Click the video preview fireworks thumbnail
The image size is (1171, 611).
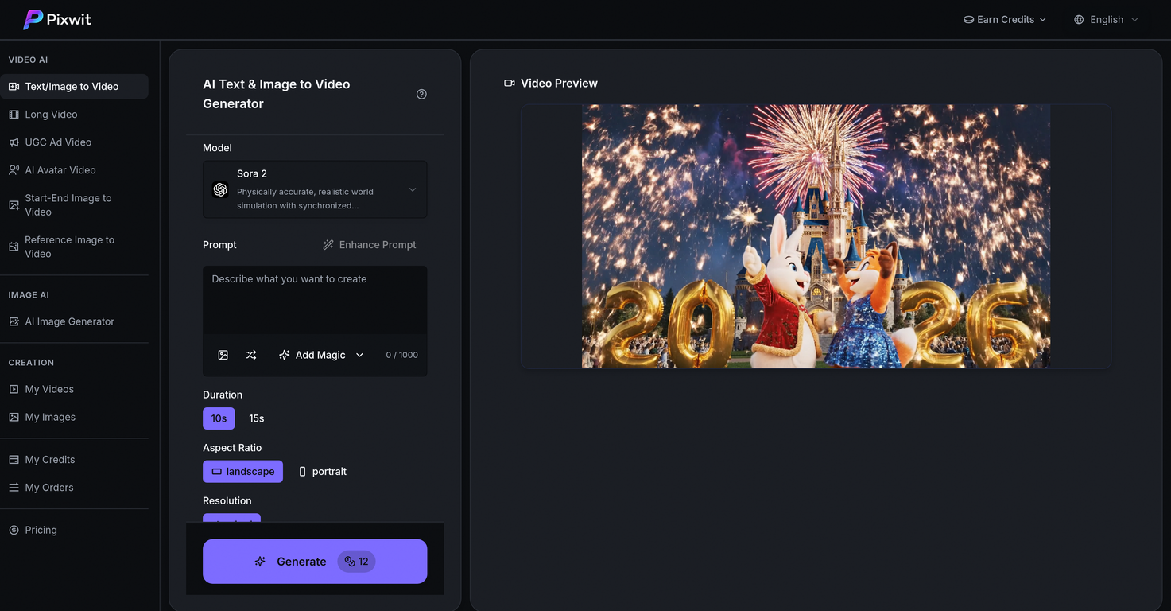tap(816, 236)
